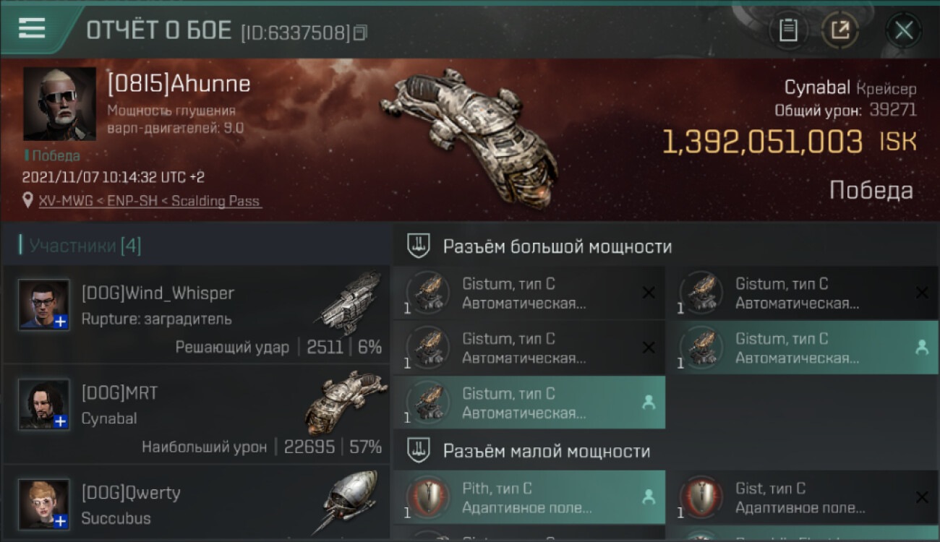
Task: Click plus badge on Qwerty's portrait
Action: point(61,521)
